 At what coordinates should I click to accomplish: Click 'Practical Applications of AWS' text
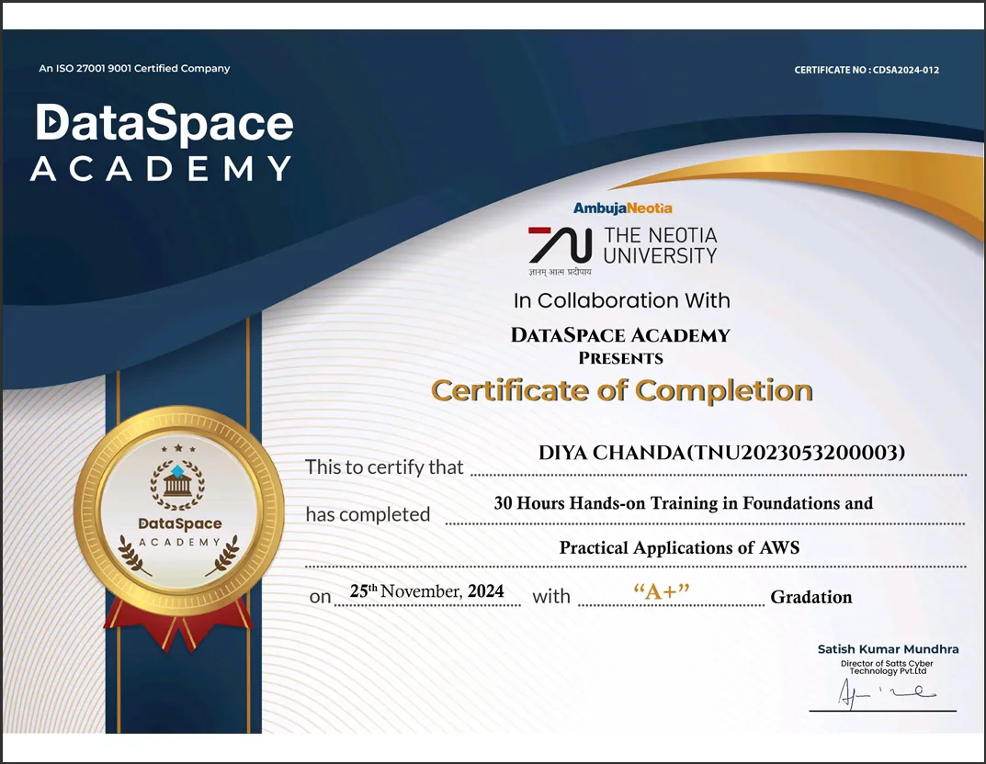(x=679, y=548)
